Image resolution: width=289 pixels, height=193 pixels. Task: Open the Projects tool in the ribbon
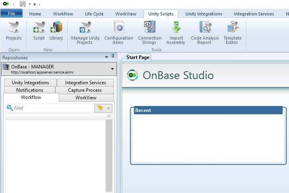click(13, 30)
